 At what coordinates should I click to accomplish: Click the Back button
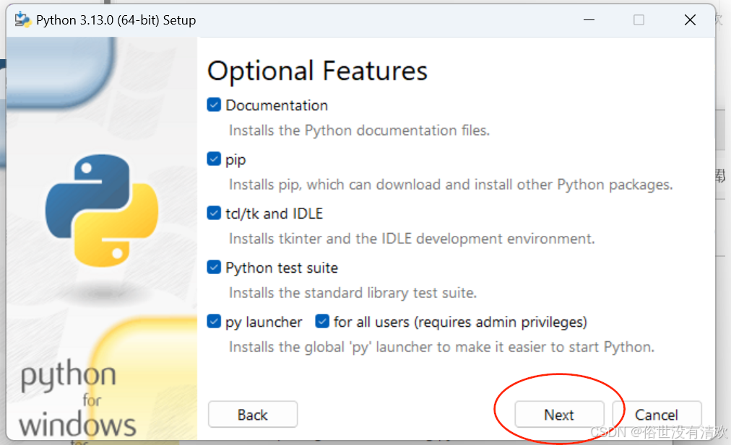click(253, 414)
